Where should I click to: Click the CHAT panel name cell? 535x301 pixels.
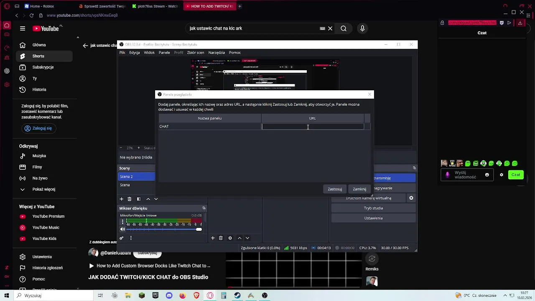[x=209, y=126]
